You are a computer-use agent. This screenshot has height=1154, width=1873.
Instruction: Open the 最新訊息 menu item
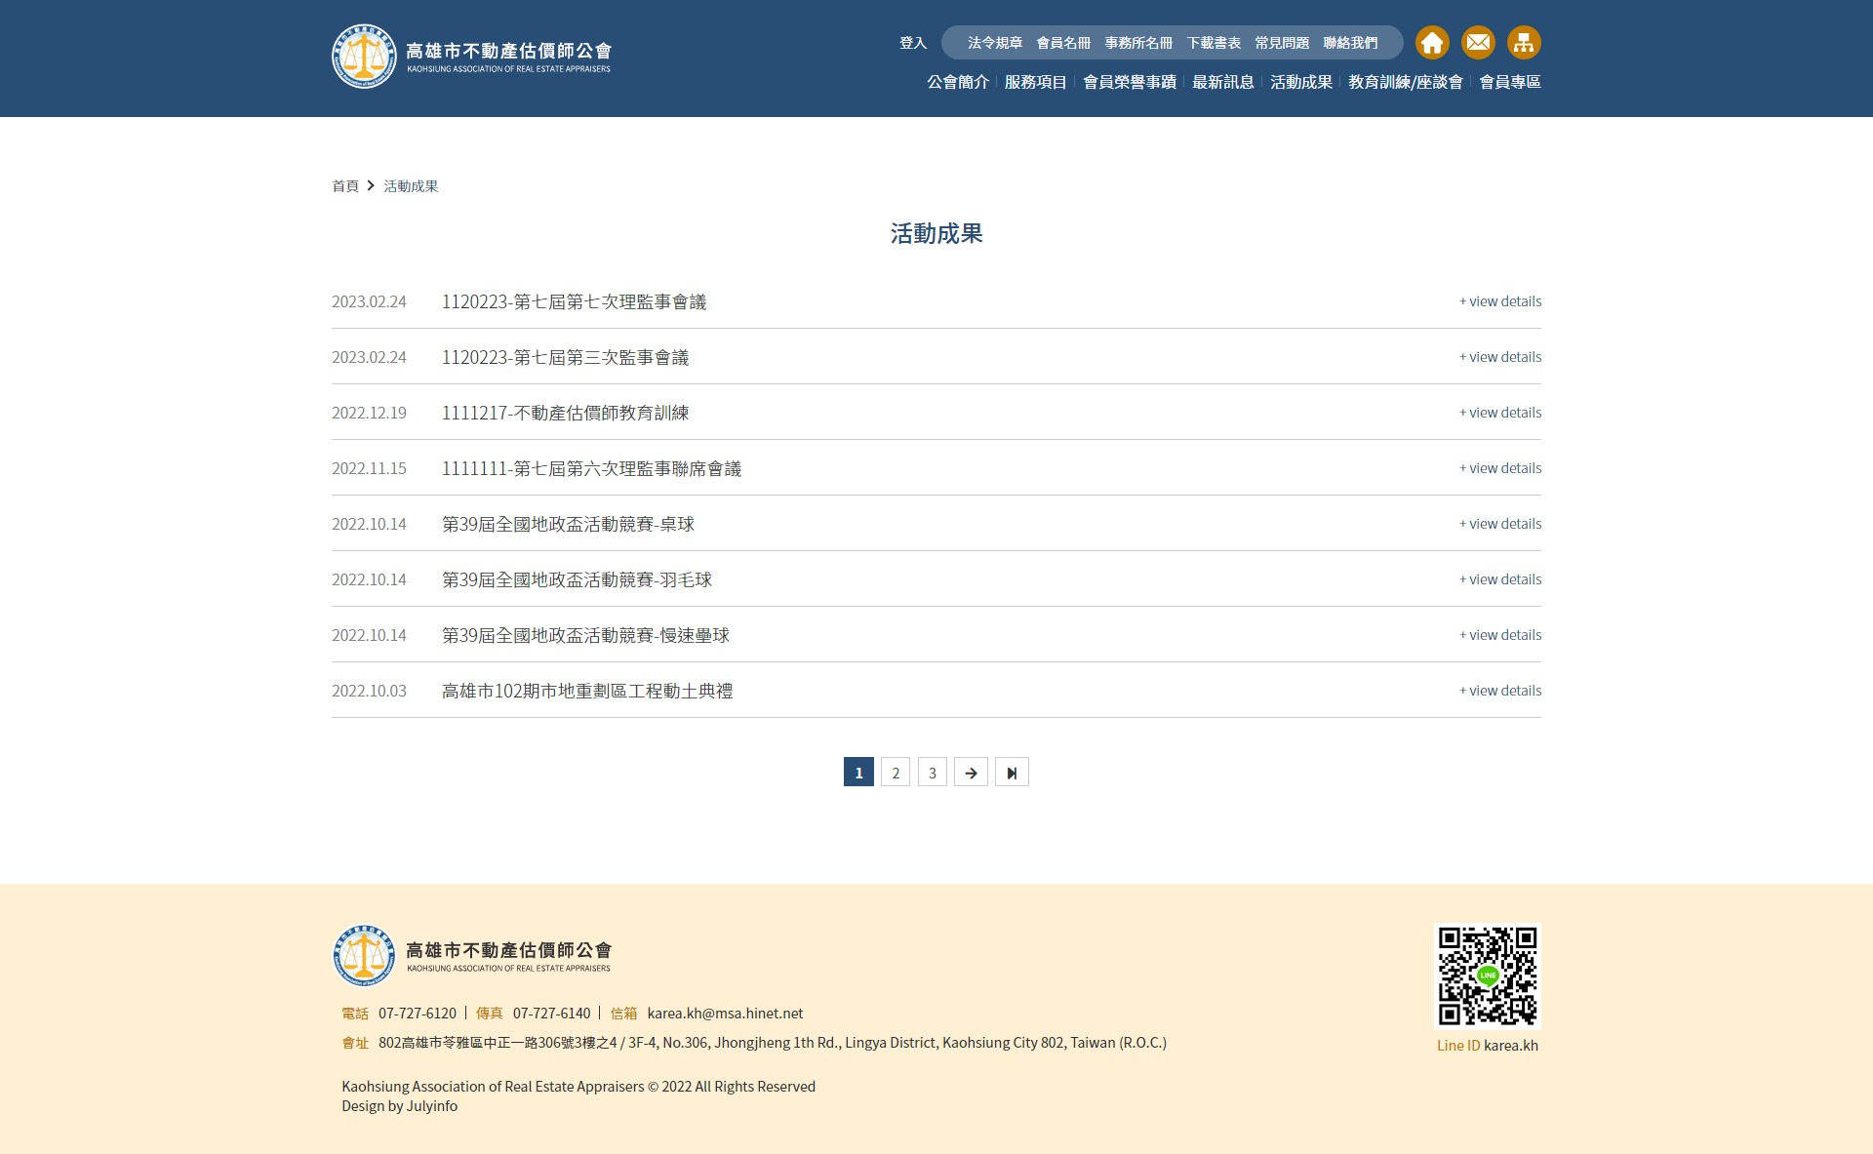point(1222,82)
